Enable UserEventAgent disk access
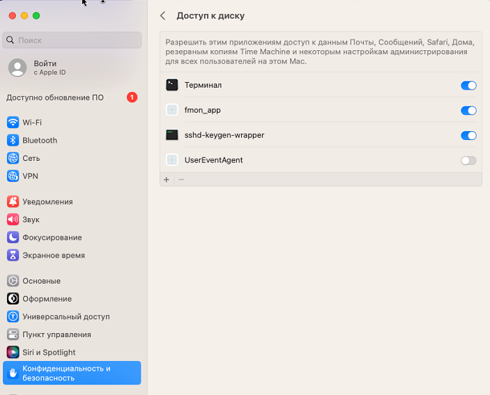 468,161
